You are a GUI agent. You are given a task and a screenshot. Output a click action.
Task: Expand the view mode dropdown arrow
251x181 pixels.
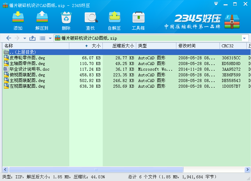point(50,38)
